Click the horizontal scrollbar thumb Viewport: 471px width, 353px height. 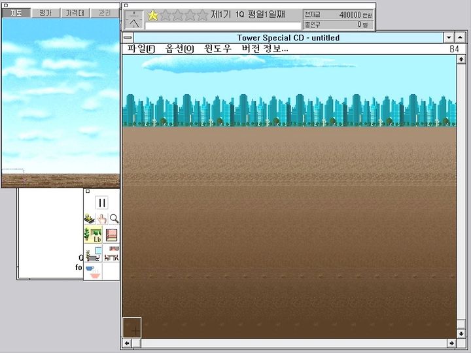click(136, 343)
